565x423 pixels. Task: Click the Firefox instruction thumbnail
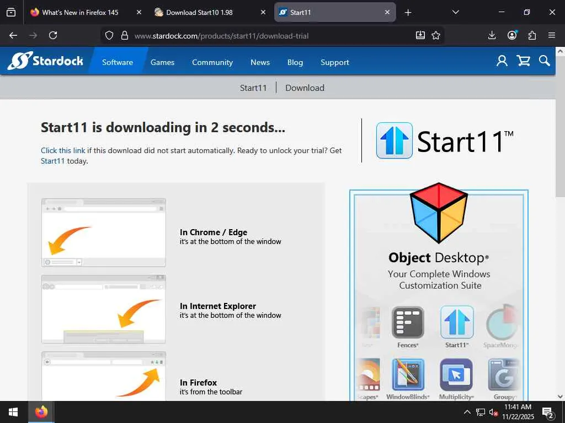coord(104,376)
